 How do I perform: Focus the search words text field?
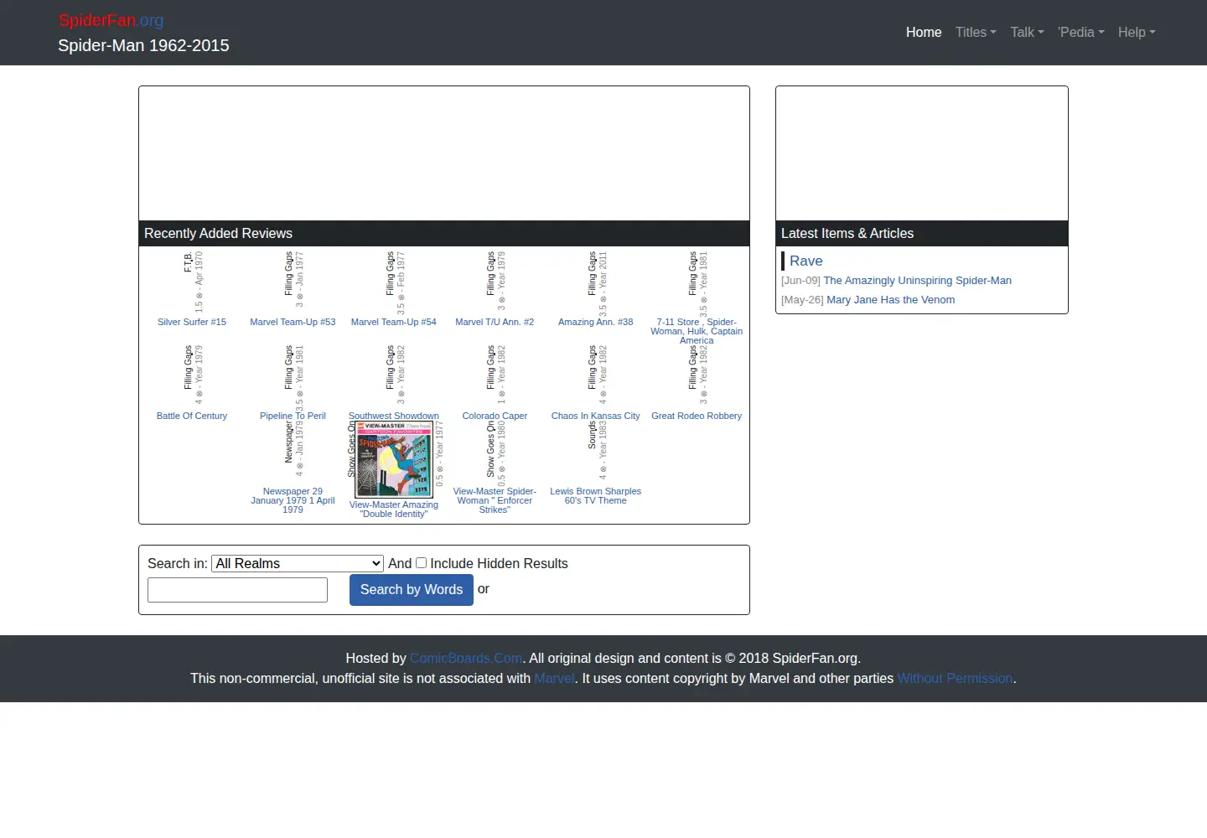point(237,590)
